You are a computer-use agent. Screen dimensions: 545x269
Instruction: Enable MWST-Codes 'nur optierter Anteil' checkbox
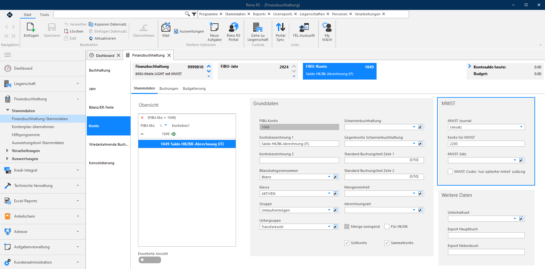(450, 172)
